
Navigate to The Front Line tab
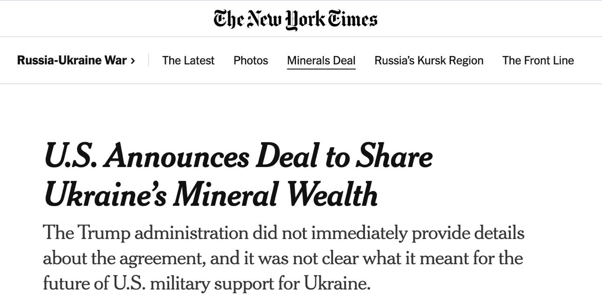pyautogui.click(x=538, y=61)
